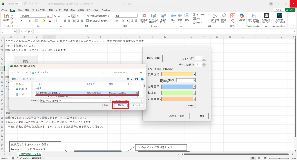Toggle wrap text (折り返して全体を表示する)

tap(97, 16)
